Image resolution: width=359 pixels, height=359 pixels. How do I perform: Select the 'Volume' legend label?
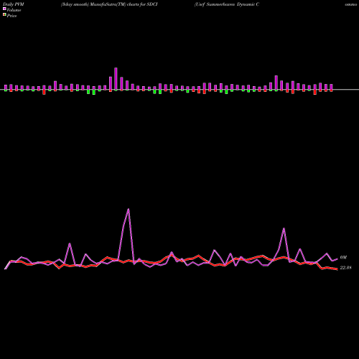click(x=14, y=10)
